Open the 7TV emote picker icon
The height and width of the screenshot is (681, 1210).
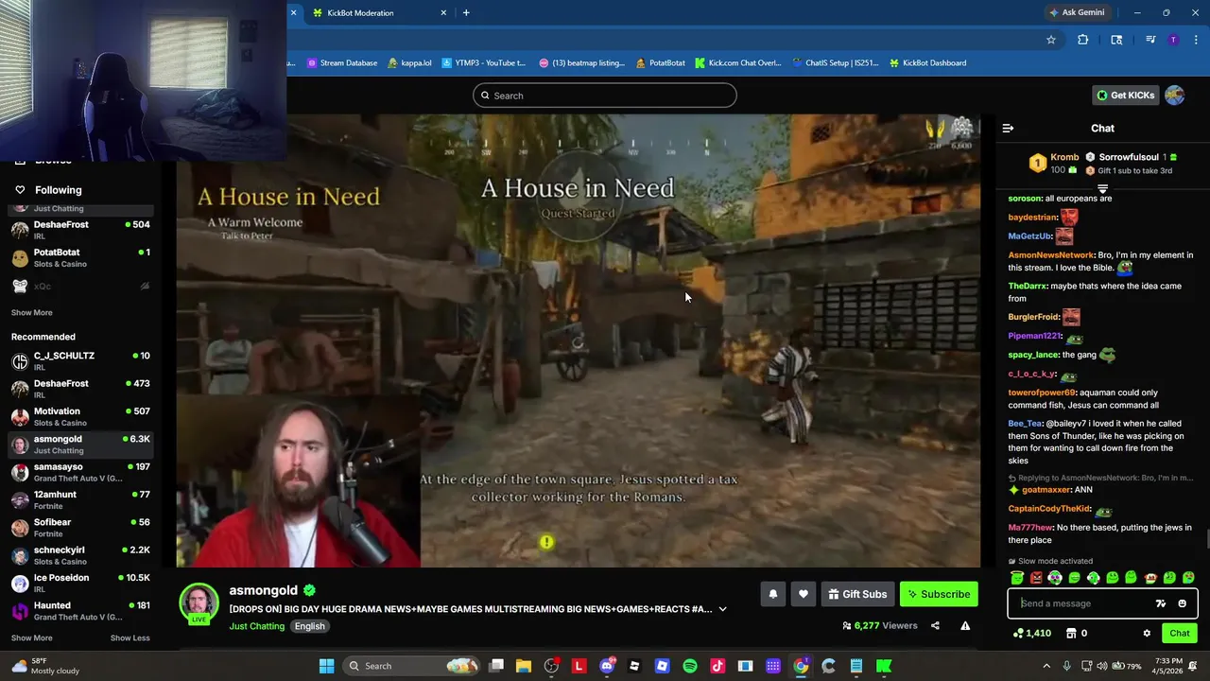[x=1161, y=603]
